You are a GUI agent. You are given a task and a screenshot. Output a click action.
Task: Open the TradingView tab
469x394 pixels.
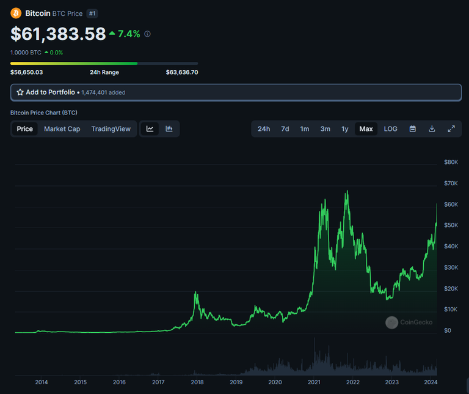(x=111, y=129)
